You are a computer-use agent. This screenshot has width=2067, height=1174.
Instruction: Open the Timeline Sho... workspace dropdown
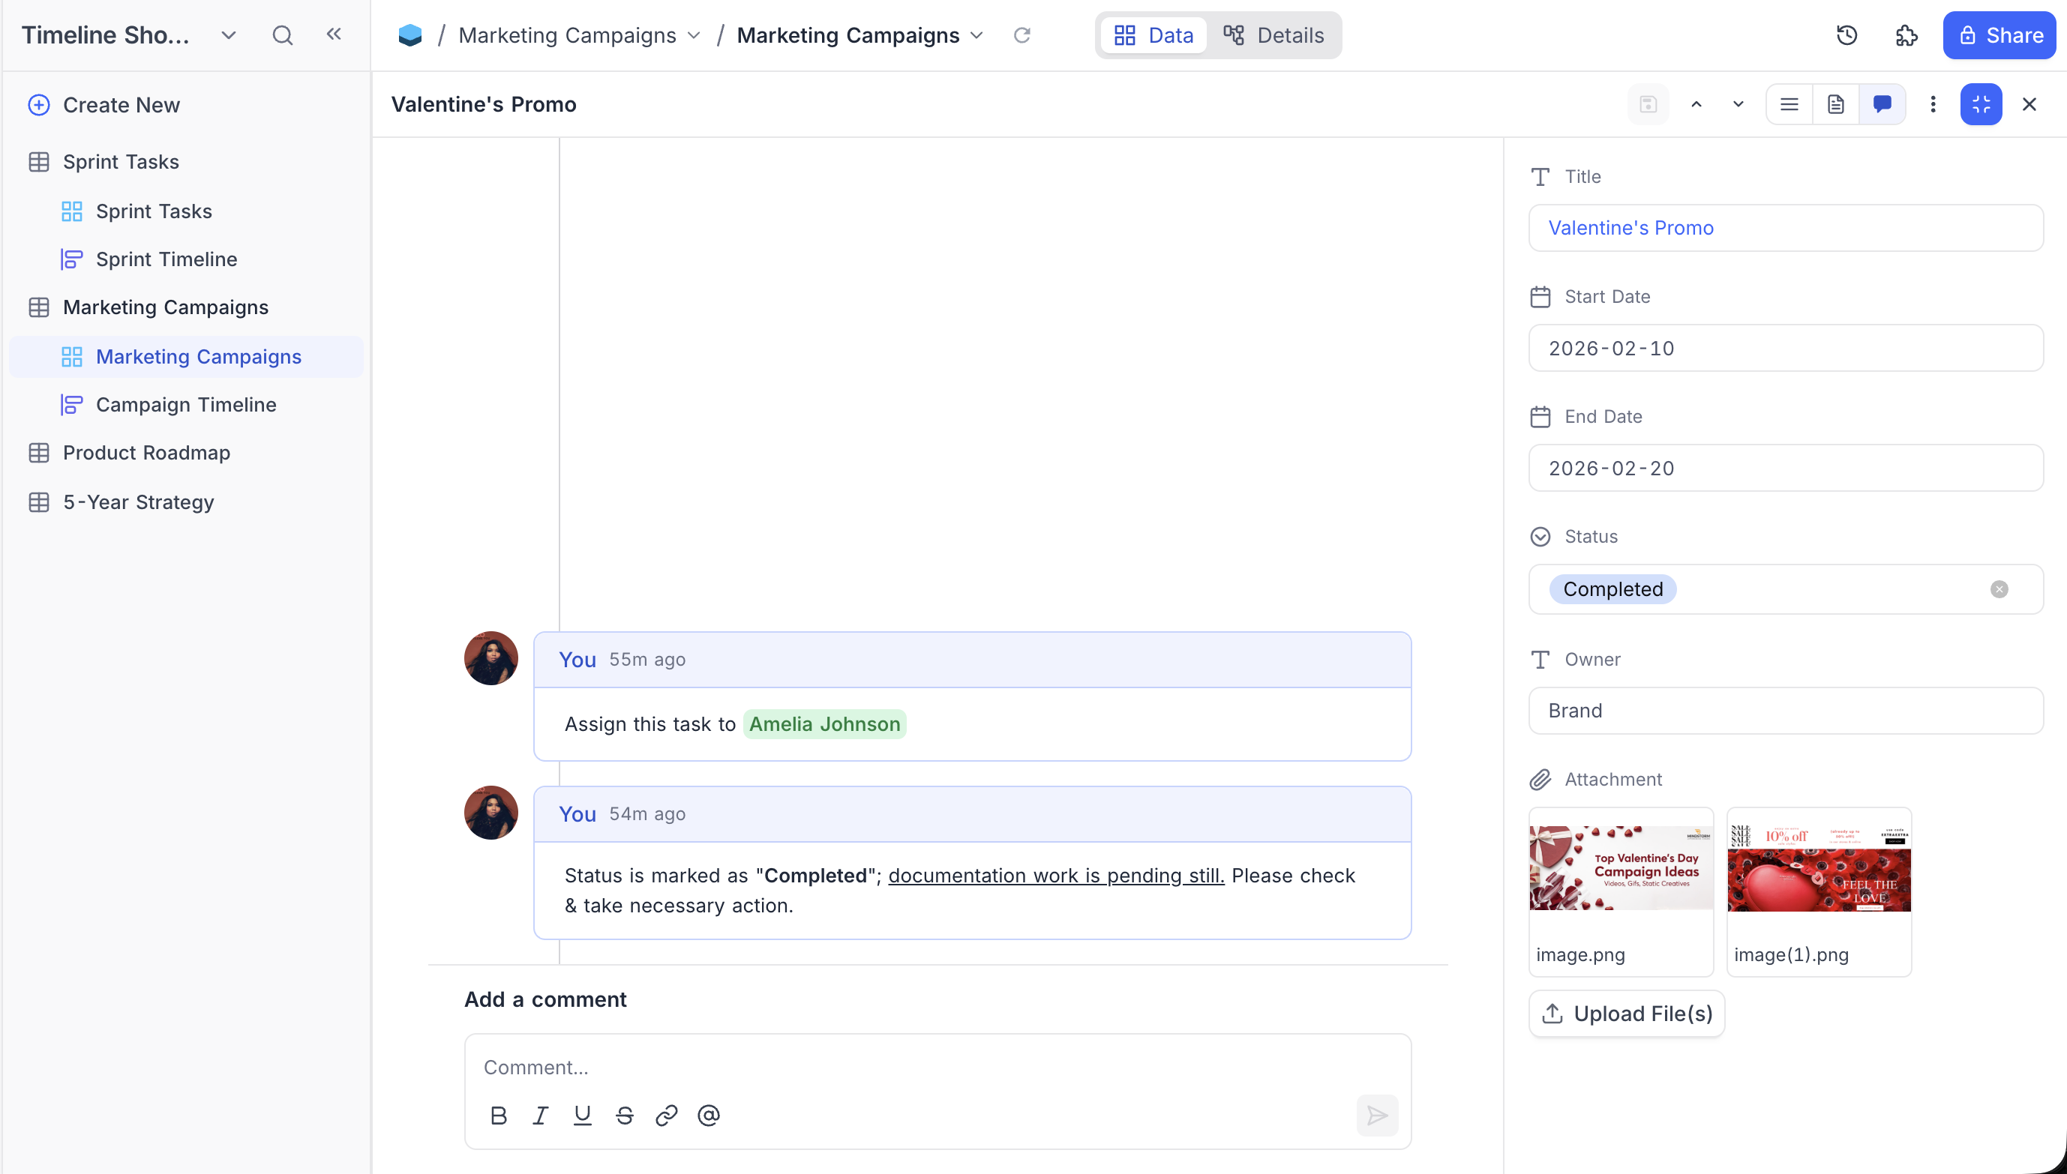[x=228, y=35]
